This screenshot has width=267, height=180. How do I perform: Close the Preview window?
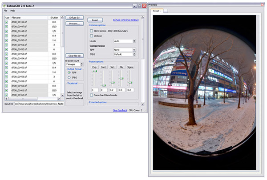coord(262,5)
